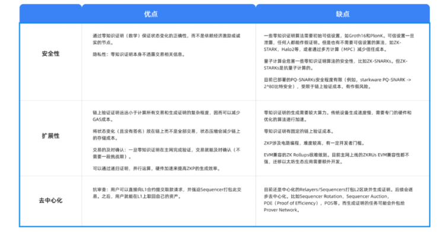Click the paragraph starting EVM兼容的ZK Rollups

(x=336, y=158)
